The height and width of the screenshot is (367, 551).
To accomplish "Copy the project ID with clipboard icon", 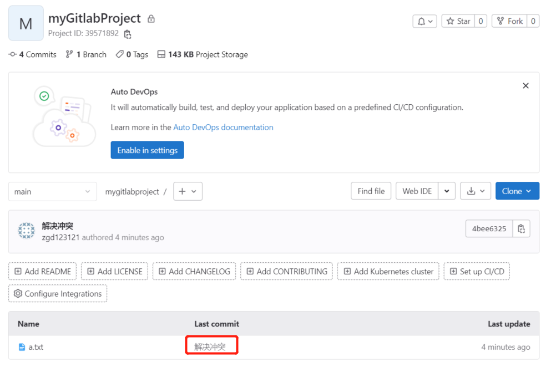I will point(128,34).
